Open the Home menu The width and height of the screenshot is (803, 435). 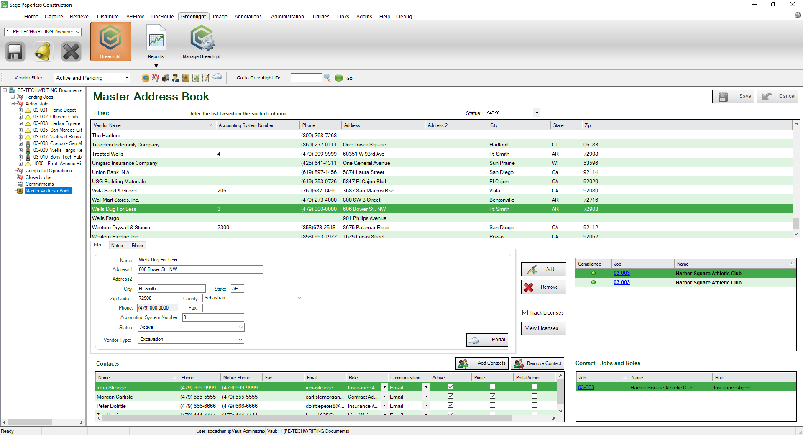(x=31, y=17)
